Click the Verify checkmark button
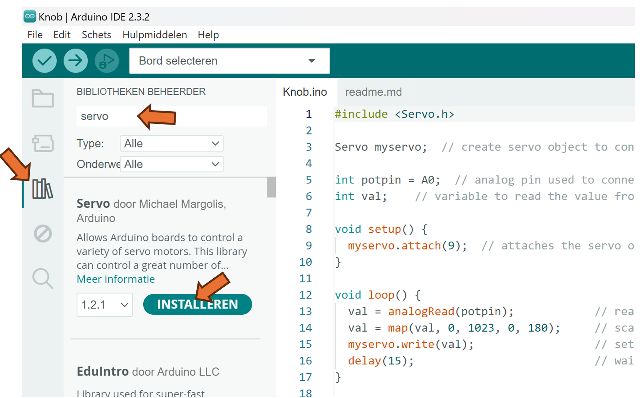Screen dimensions: 640x398 45,61
